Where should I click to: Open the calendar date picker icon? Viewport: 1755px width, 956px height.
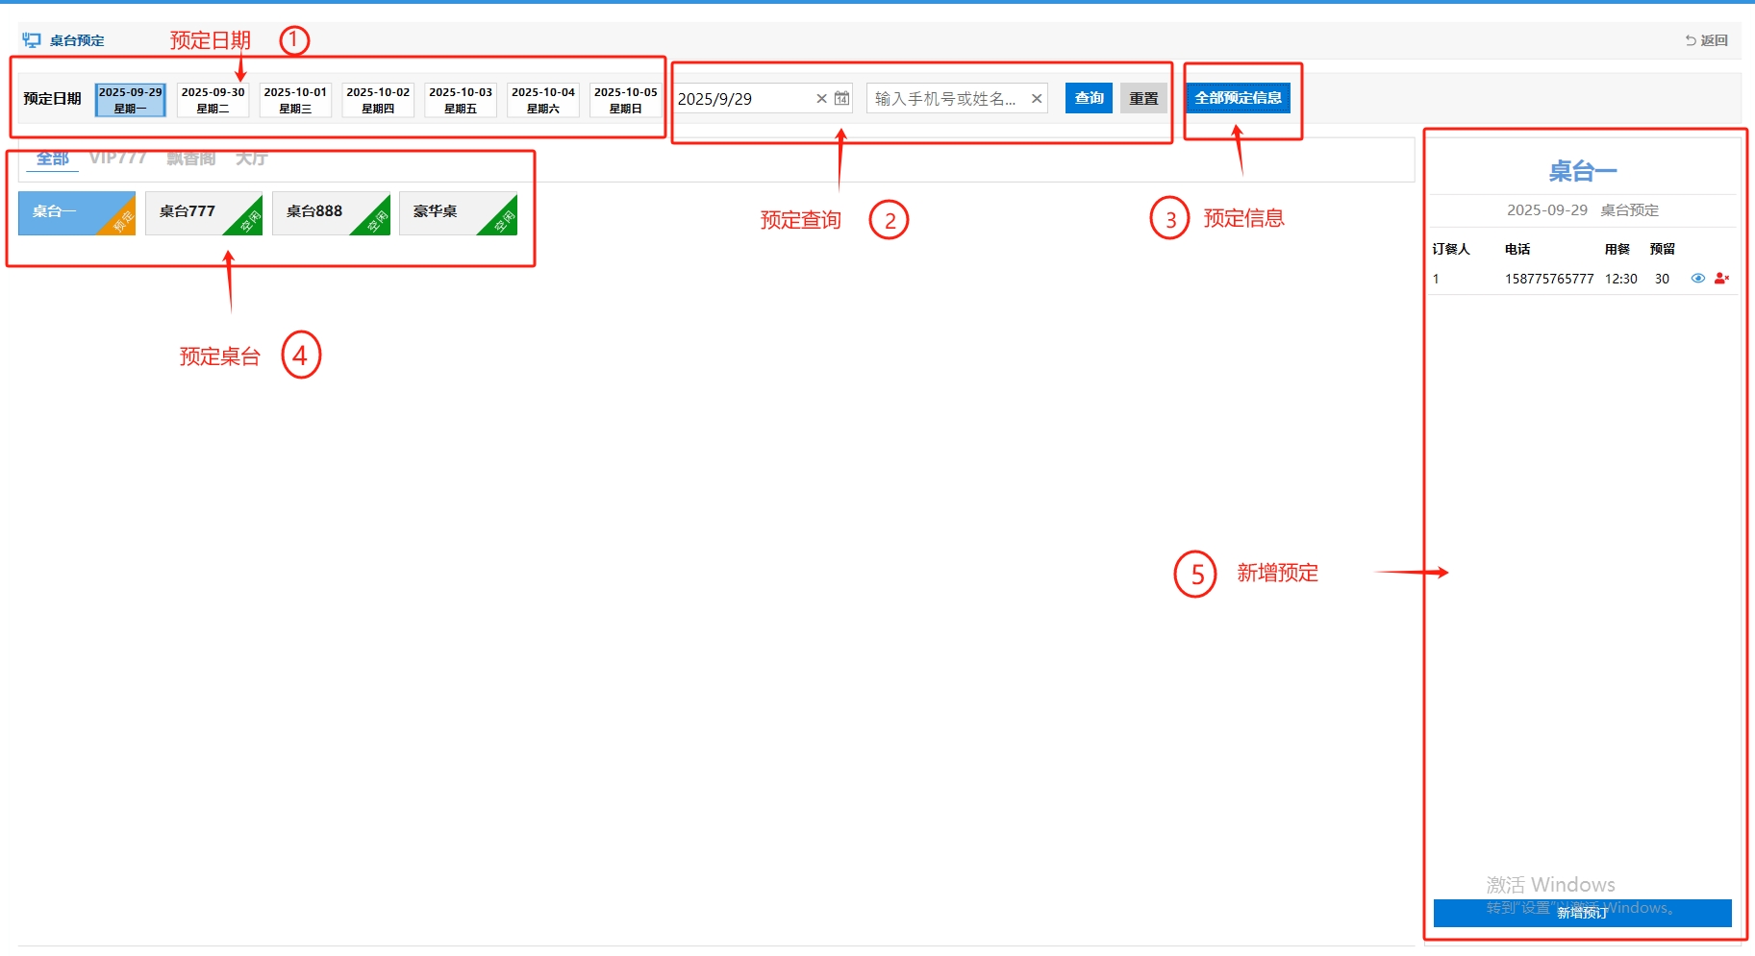click(841, 98)
